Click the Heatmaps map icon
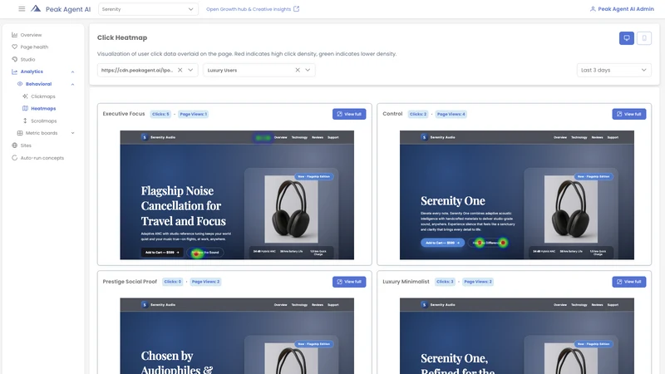The width and height of the screenshot is (665, 374). 25,109
